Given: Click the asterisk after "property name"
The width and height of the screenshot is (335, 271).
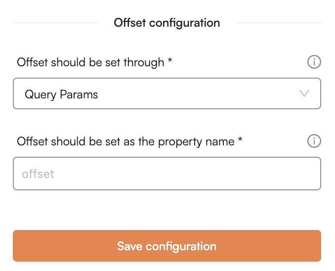Looking at the screenshot, I should [x=240, y=141].
